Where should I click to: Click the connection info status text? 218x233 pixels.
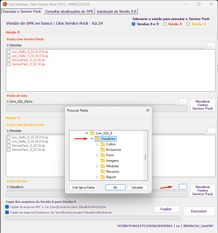coord(165,226)
